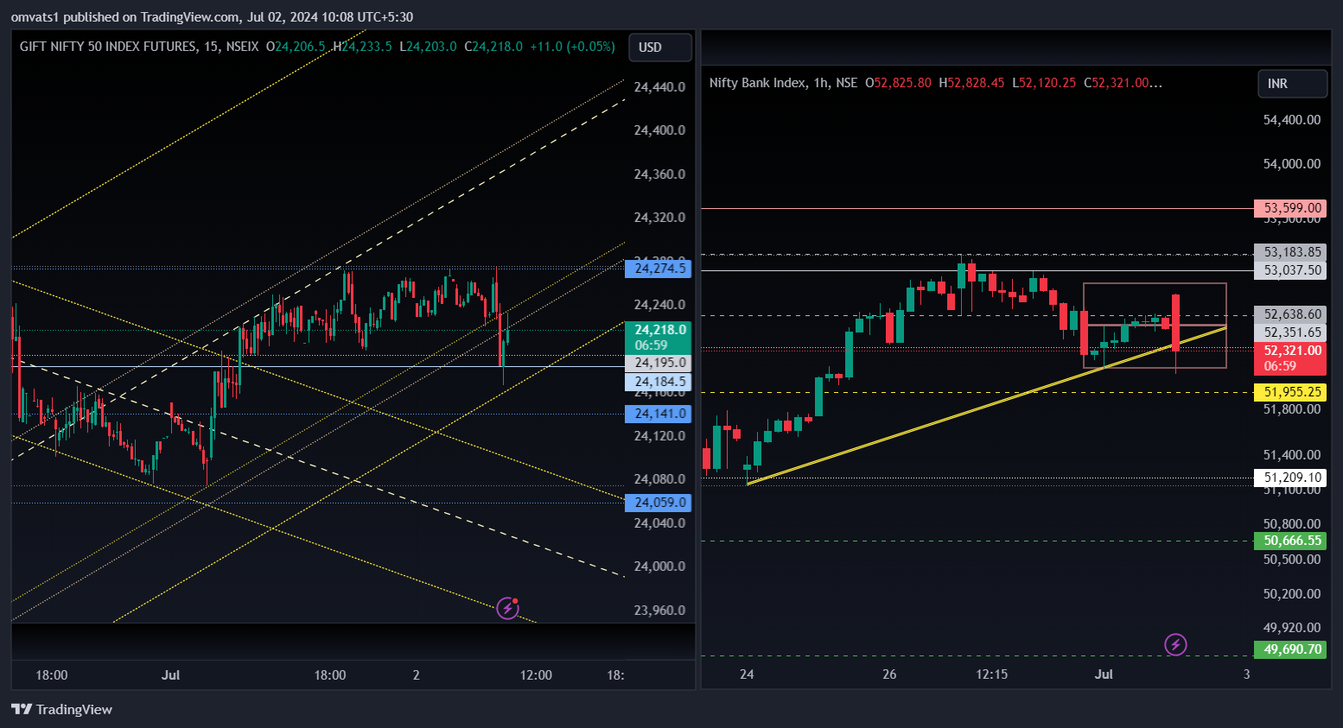Select the 24,195.0 price label
Screen dimensions: 1343x728
coord(658,363)
